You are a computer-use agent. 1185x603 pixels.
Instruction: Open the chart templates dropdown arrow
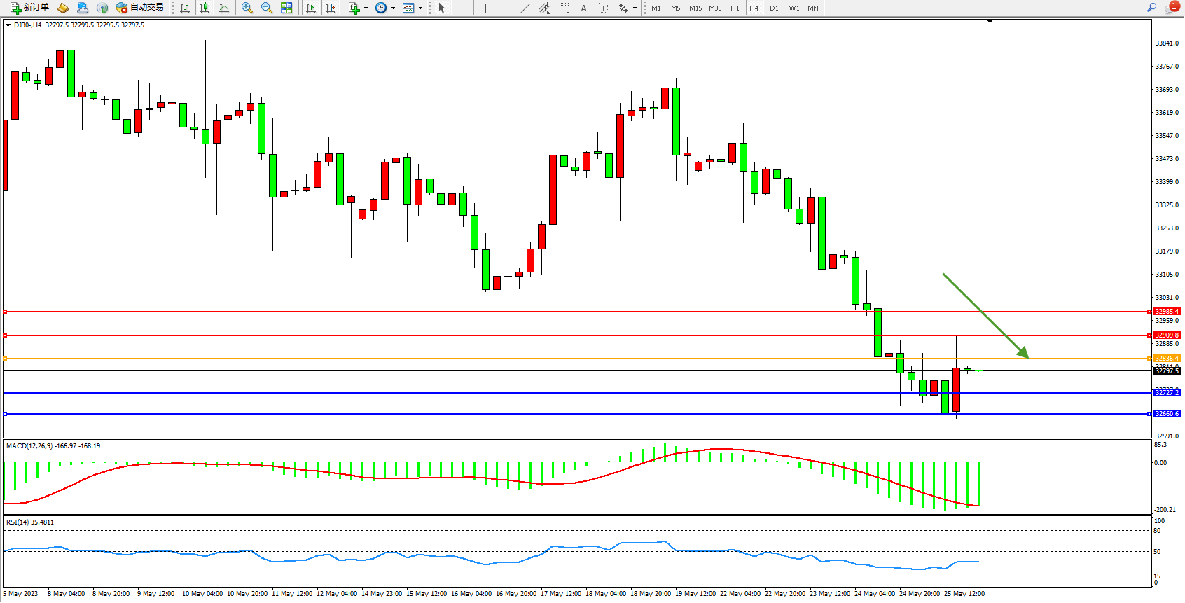pyautogui.click(x=420, y=8)
